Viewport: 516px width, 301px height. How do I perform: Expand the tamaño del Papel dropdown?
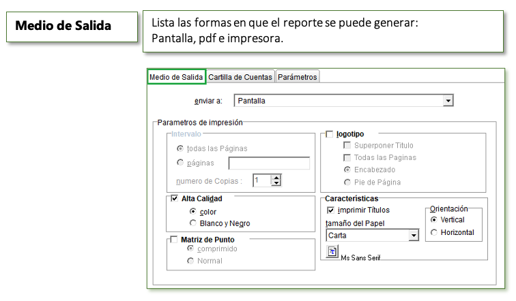[x=413, y=236]
